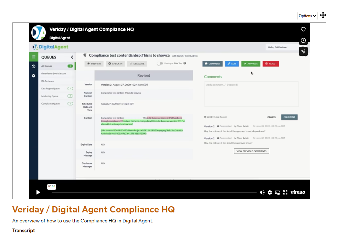Click the queues list icon in sidebar
The height and width of the screenshot is (240, 339).
pyautogui.click(x=33, y=57)
